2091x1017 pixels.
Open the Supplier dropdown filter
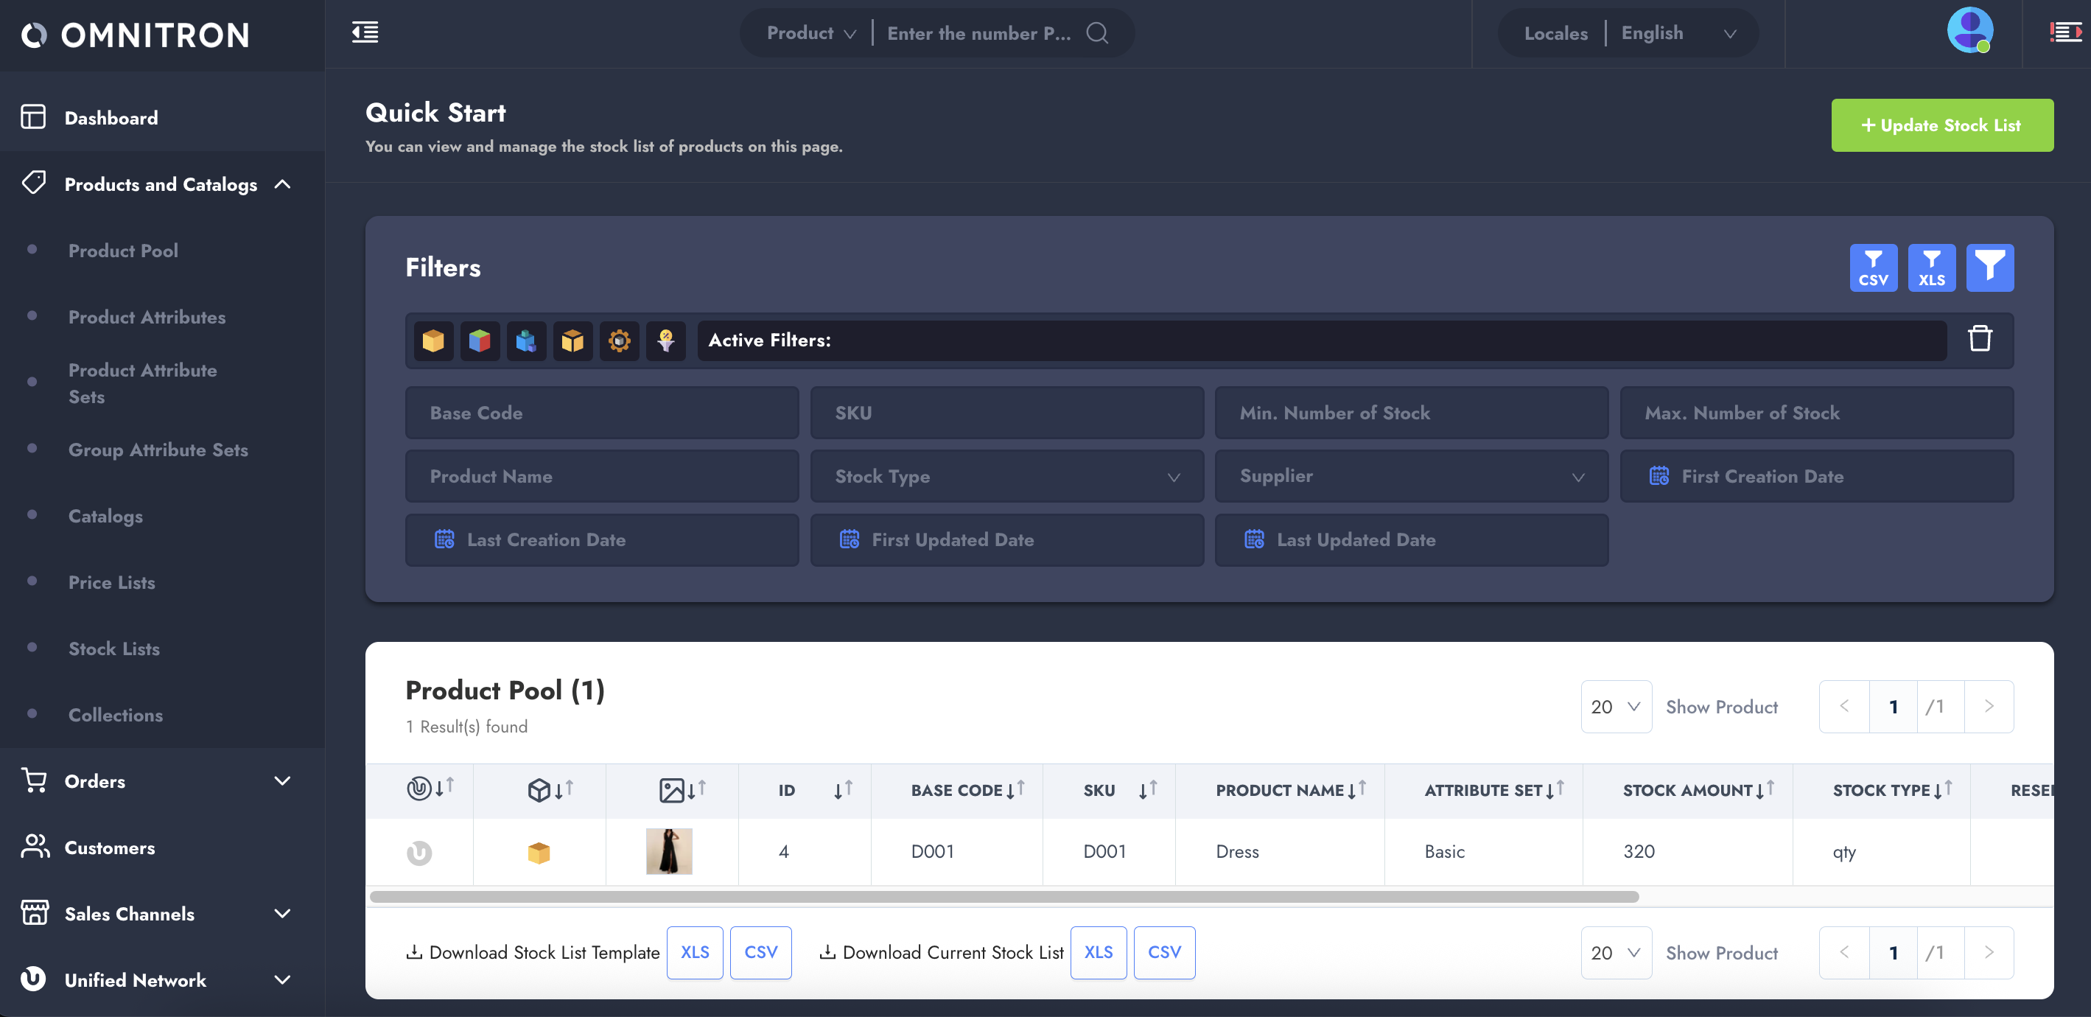pyautogui.click(x=1411, y=476)
